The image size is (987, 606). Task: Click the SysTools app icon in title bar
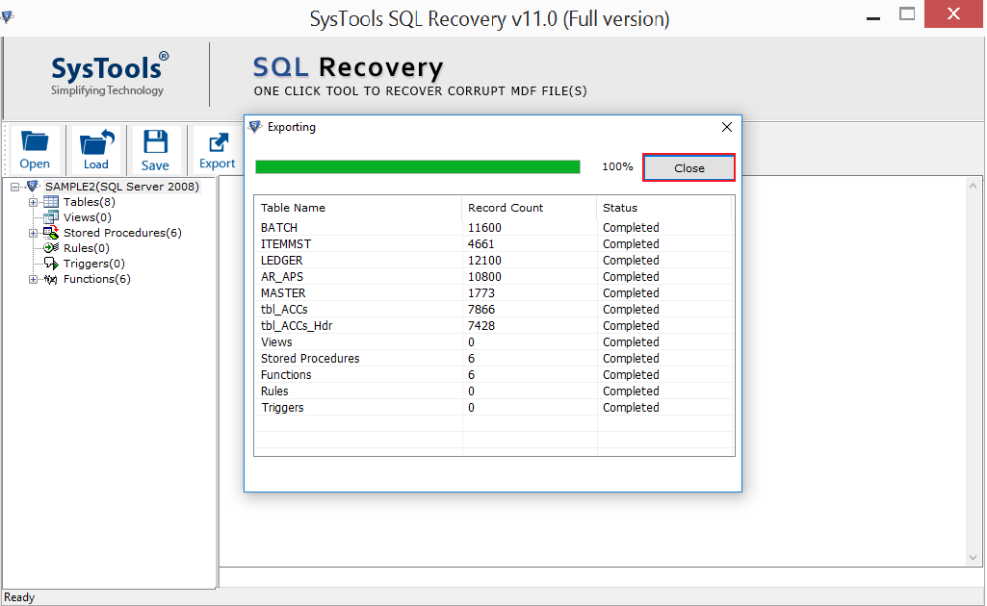[7, 16]
